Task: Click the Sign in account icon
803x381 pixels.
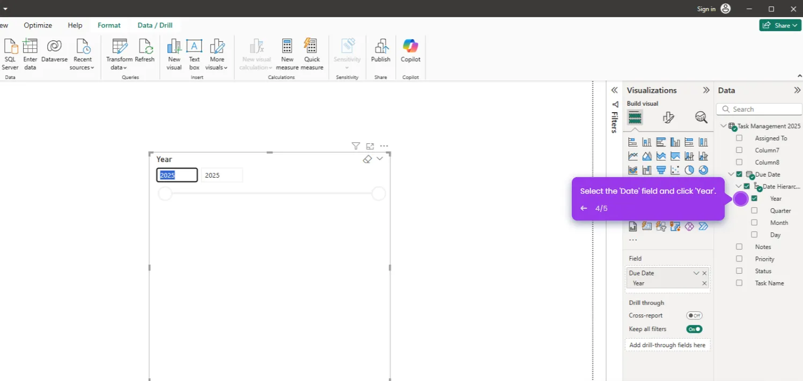Action: (x=726, y=9)
